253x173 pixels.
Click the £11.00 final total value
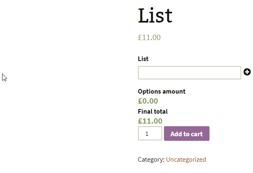(150, 121)
